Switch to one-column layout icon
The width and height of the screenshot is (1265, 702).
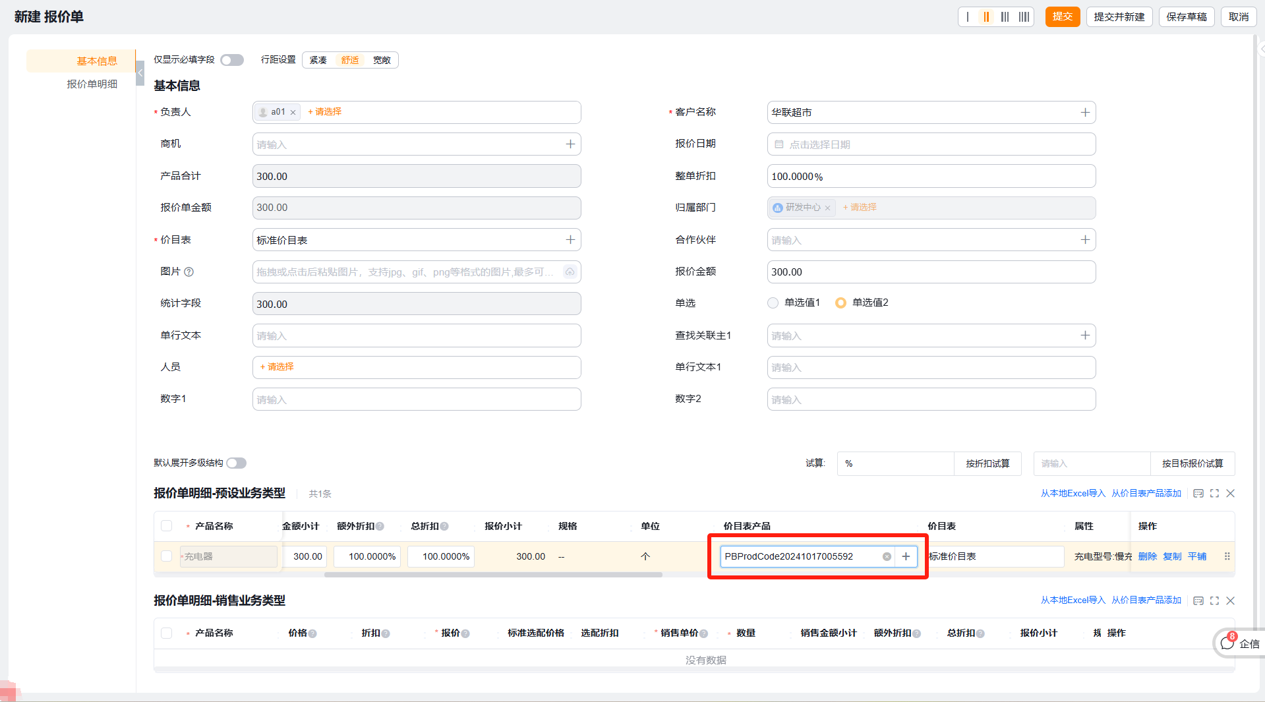(968, 17)
